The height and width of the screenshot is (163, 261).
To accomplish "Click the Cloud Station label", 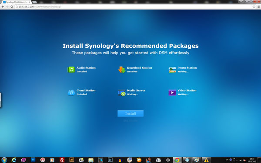I will tap(86, 90).
